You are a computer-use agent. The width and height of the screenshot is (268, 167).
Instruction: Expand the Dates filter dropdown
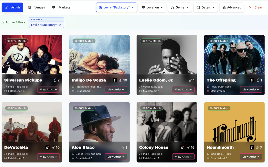(x=206, y=7)
